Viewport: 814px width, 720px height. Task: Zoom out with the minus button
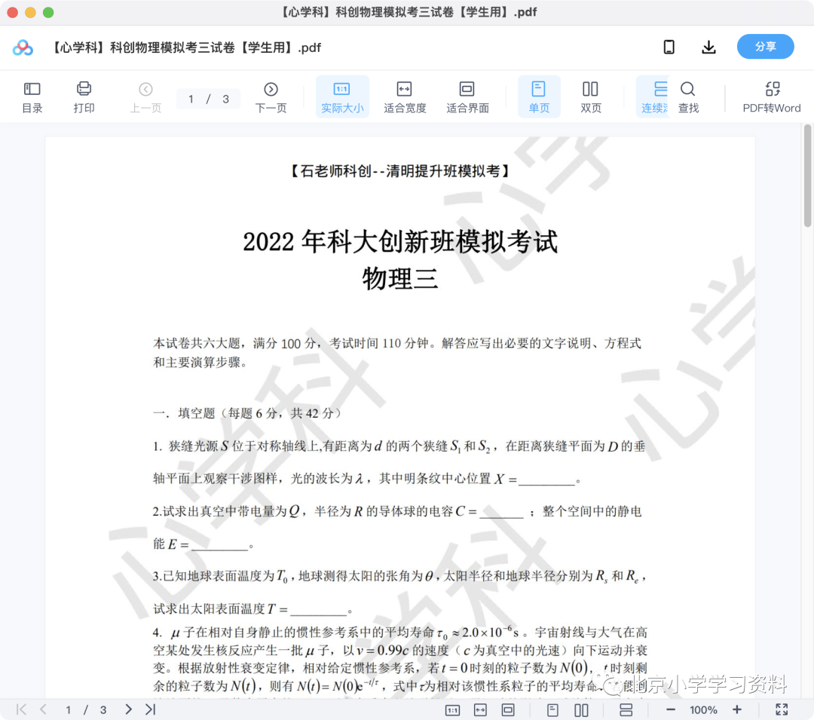(671, 709)
